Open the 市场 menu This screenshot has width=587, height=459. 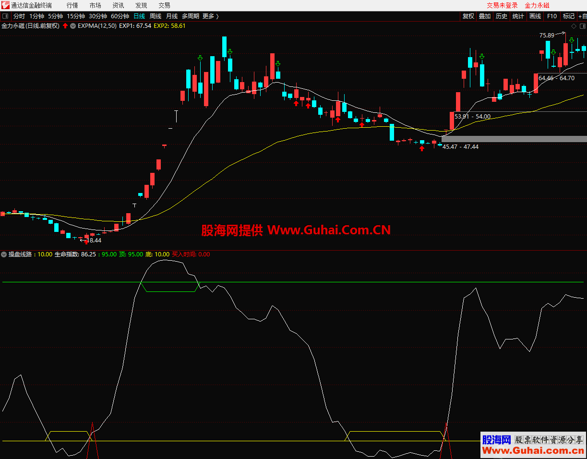point(95,5)
